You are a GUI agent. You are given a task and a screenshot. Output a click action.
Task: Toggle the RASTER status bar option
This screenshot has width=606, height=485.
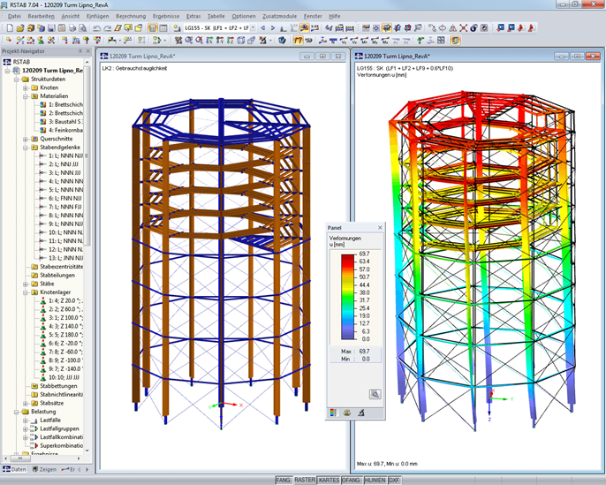click(305, 480)
